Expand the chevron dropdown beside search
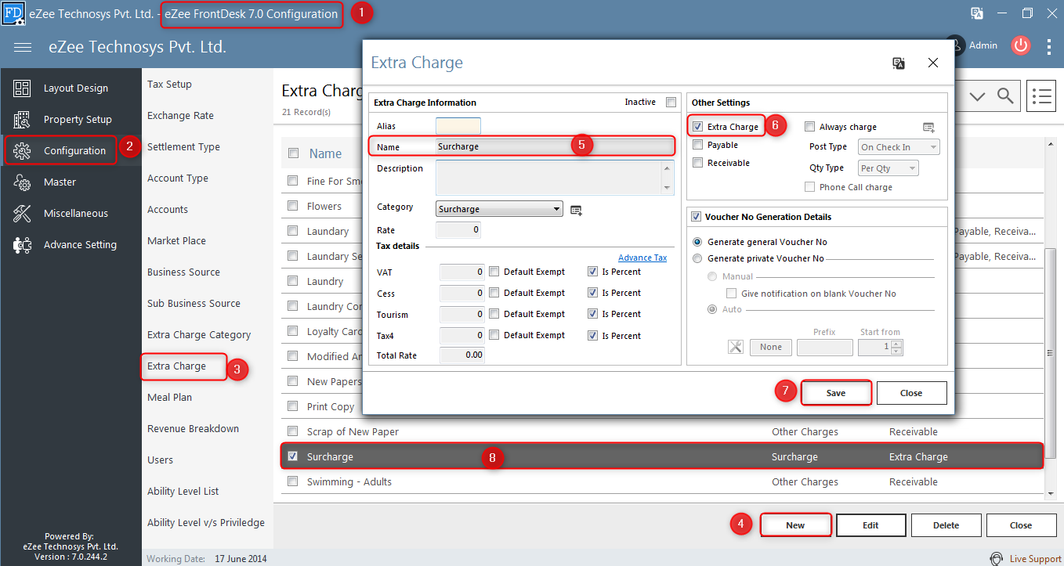Screen dimensions: 1064x566 click(x=977, y=96)
